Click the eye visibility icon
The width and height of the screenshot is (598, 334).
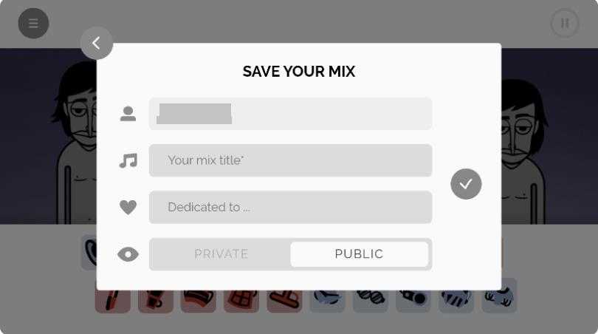click(x=128, y=254)
